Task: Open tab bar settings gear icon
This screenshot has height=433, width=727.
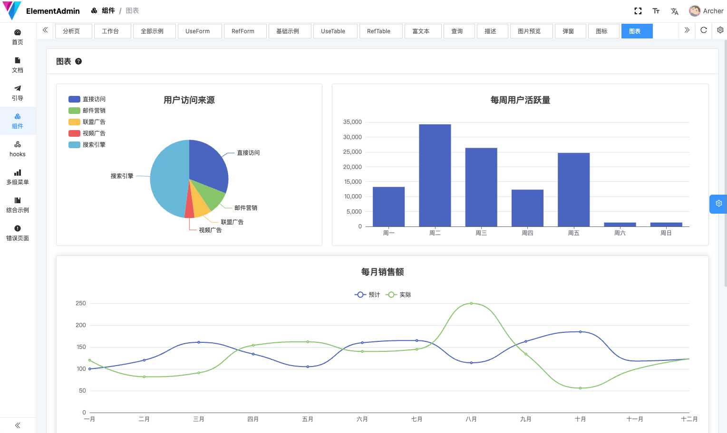Action: [x=720, y=30]
